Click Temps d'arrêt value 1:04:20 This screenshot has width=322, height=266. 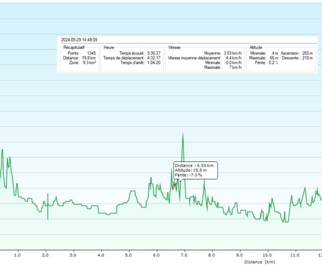[x=154, y=63]
